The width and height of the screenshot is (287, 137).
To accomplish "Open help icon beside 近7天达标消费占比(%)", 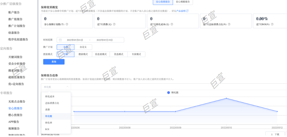I will point(229,24).
